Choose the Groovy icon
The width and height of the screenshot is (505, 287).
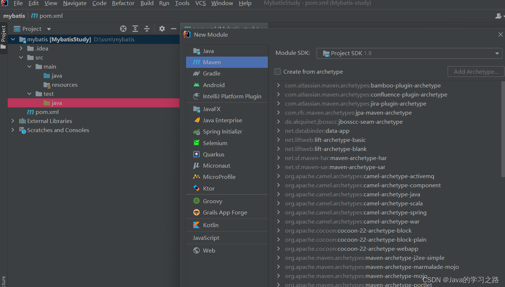tap(196, 201)
